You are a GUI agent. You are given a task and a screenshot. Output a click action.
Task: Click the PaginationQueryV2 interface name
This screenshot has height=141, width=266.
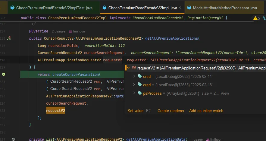(x=205, y=18)
